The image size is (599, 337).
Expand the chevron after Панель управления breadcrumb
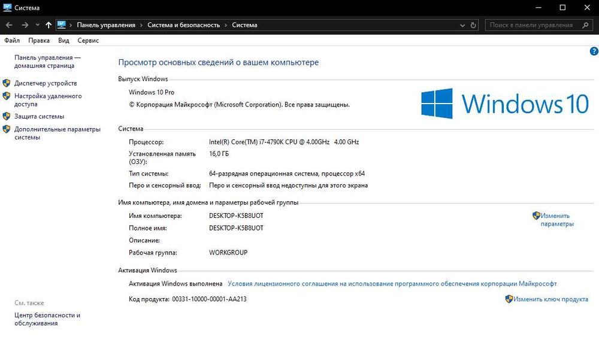[141, 25]
